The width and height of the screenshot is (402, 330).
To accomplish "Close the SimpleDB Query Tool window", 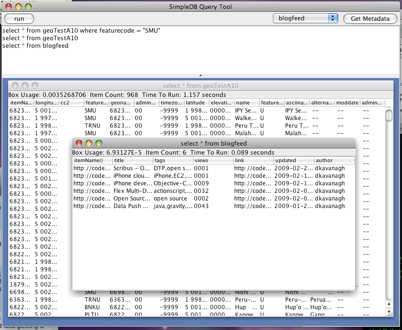I will pyautogui.click(x=9, y=7).
